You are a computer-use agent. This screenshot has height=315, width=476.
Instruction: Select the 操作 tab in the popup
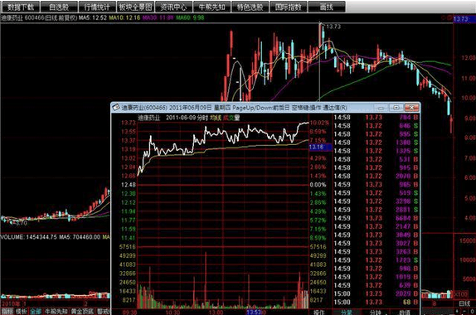[x=319, y=313]
